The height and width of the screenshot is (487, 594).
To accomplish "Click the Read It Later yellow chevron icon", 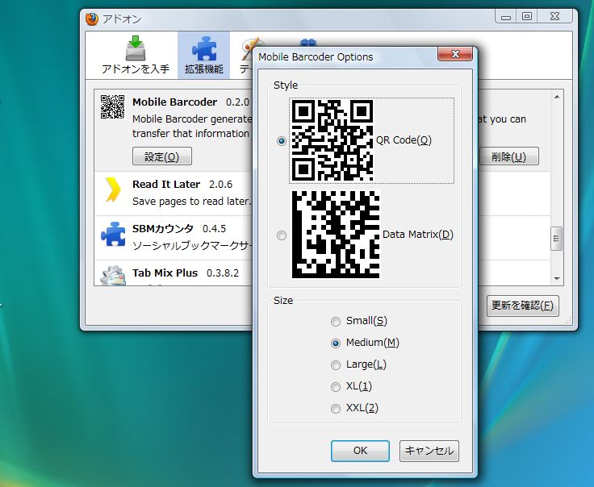I will (113, 189).
